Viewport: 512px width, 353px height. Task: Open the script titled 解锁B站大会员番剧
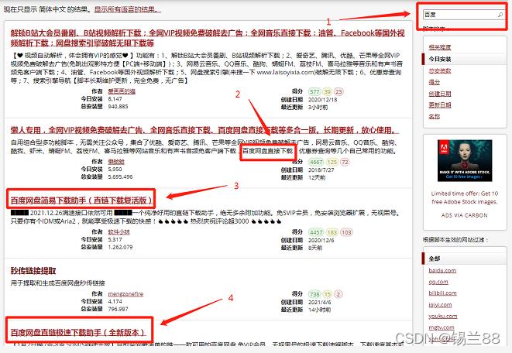click(x=208, y=38)
